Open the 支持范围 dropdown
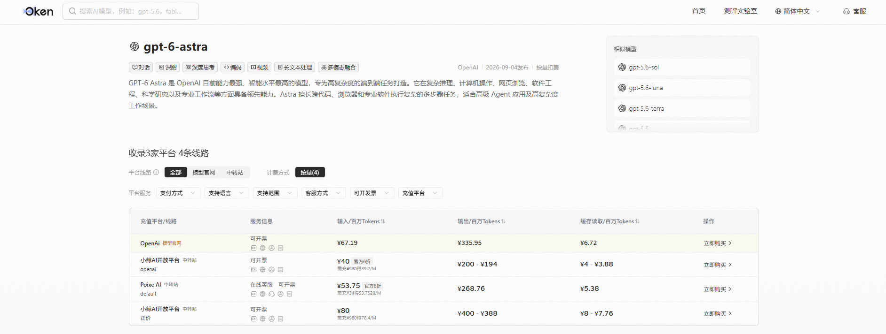The width and height of the screenshot is (886, 334). [275, 193]
